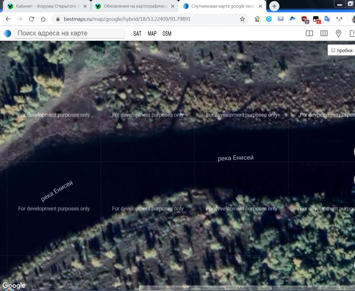
Task: Open the Google Translate extension icon
Action: click(327, 19)
